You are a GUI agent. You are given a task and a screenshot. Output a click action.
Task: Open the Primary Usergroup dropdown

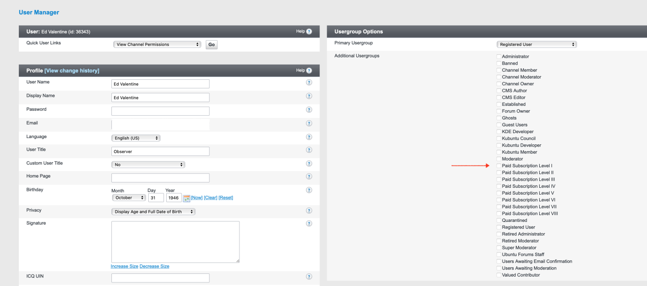click(536, 44)
